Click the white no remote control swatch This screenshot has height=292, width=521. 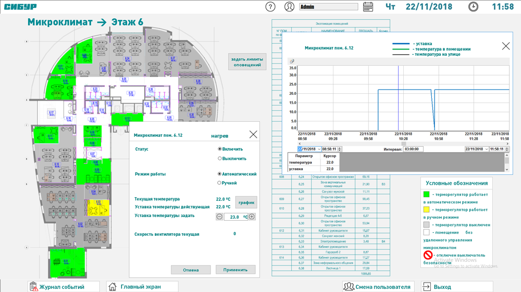point(426,232)
